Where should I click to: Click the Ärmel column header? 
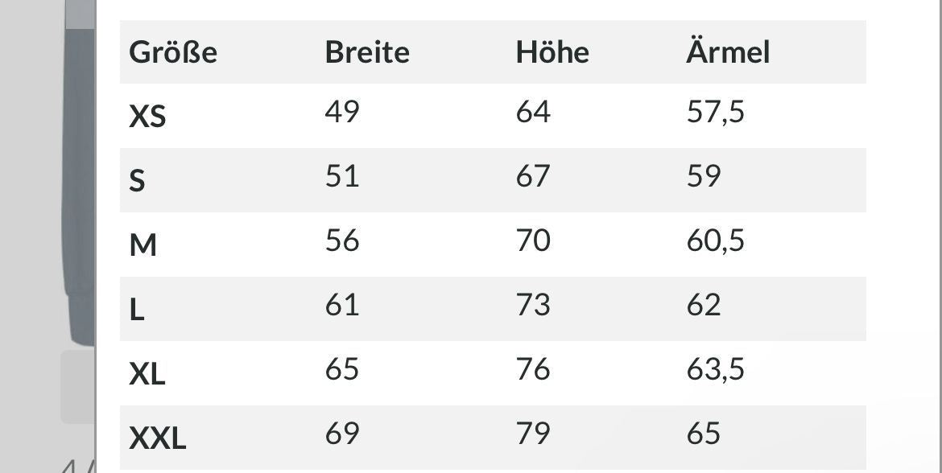tap(728, 51)
